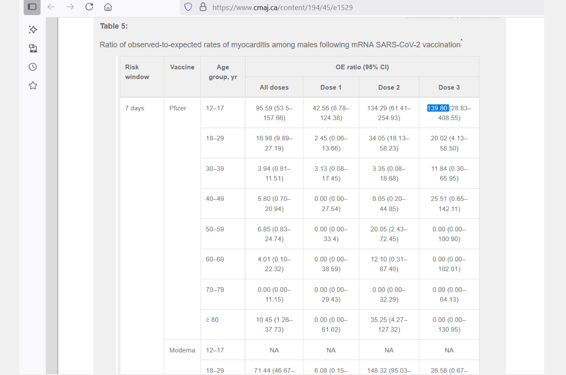
Task: Open the history clock sidebar icon
Action: (x=33, y=67)
